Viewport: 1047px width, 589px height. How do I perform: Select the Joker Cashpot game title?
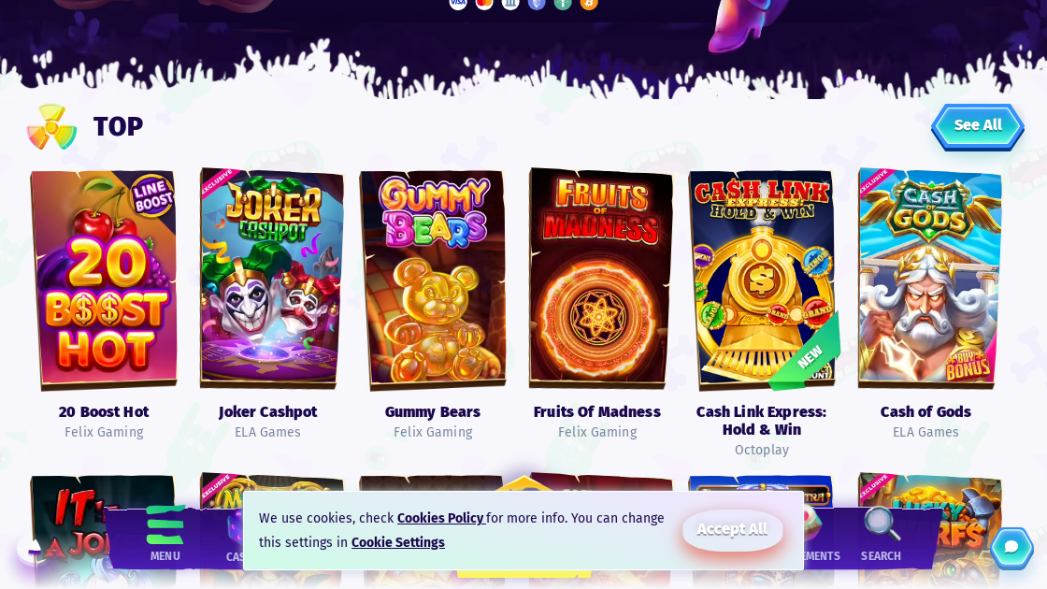coord(267,412)
